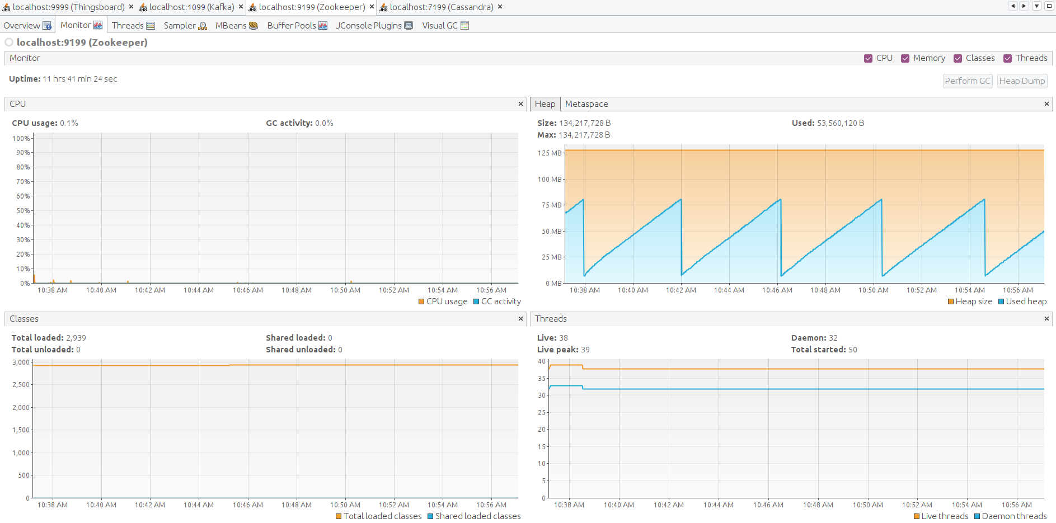The height and width of the screenshot is (523, 1056).
Task: Open the tab list dropdown arrow
Action: (1036, 6)
